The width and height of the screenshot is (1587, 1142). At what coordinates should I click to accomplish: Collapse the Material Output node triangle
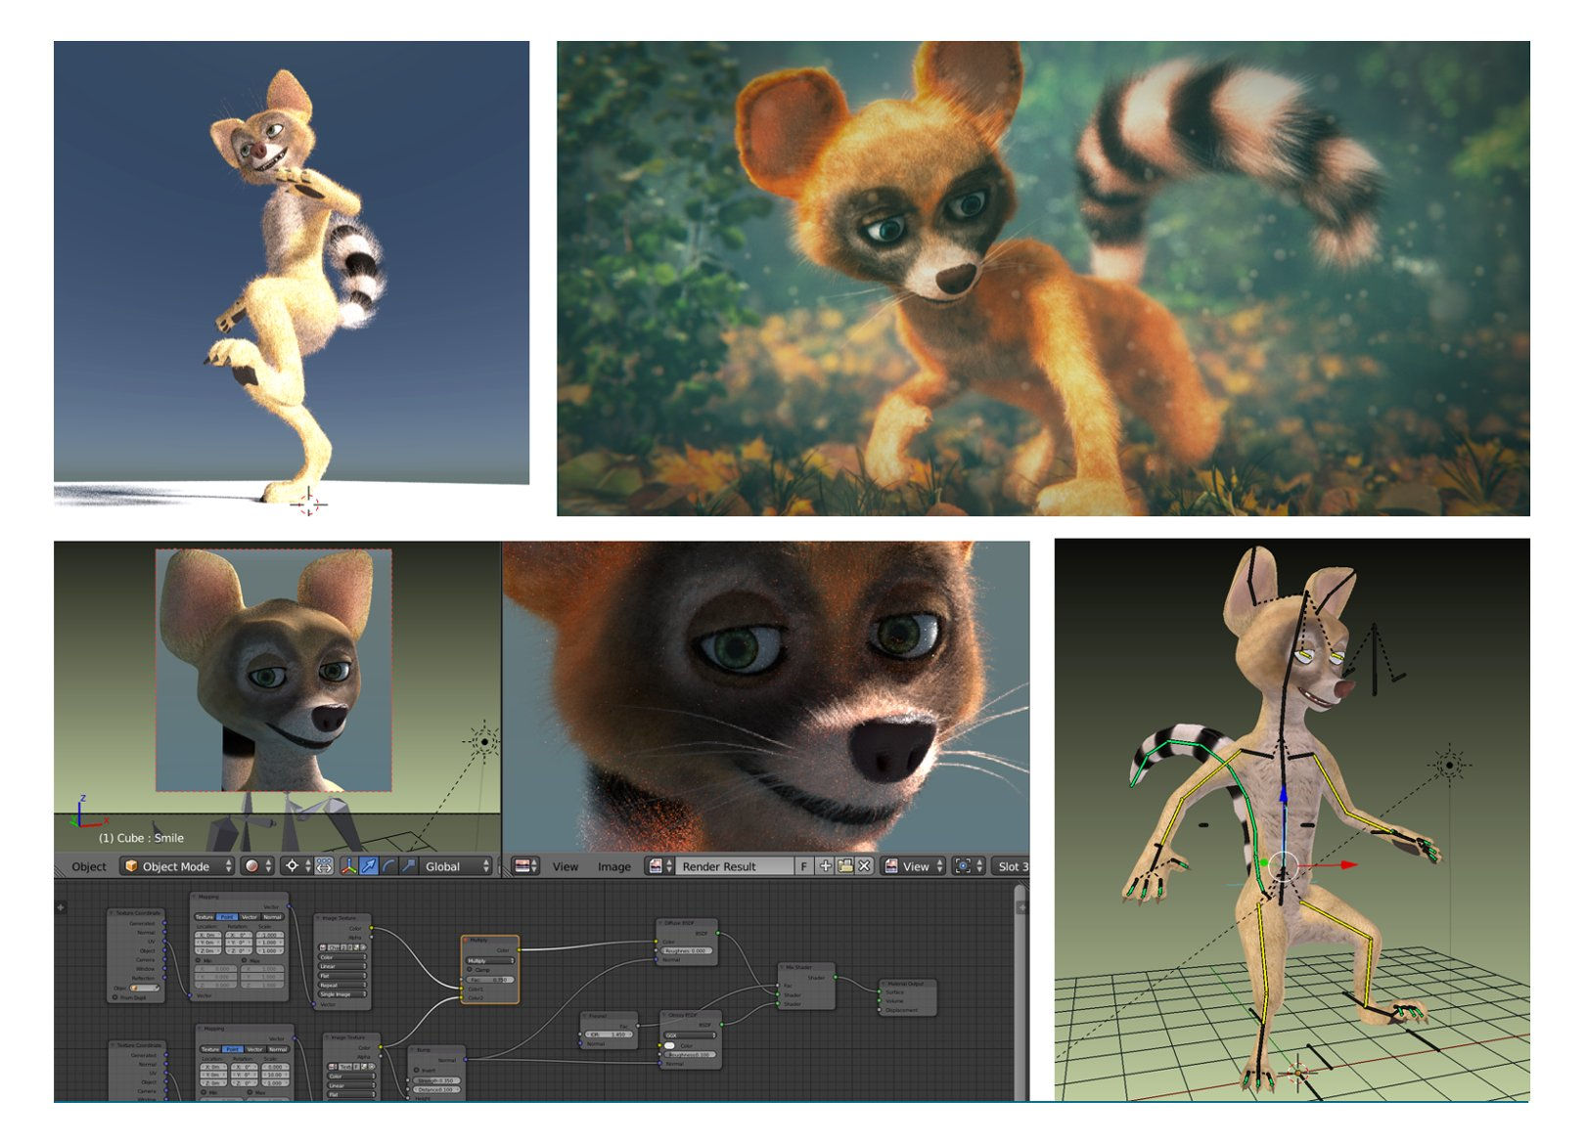(x=884, y=984)
